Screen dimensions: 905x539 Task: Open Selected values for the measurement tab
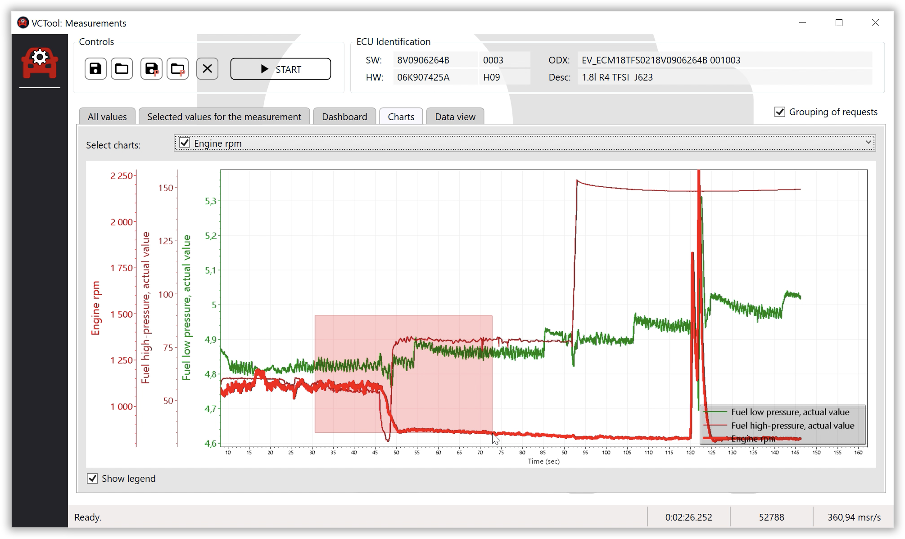coord(224,117)
